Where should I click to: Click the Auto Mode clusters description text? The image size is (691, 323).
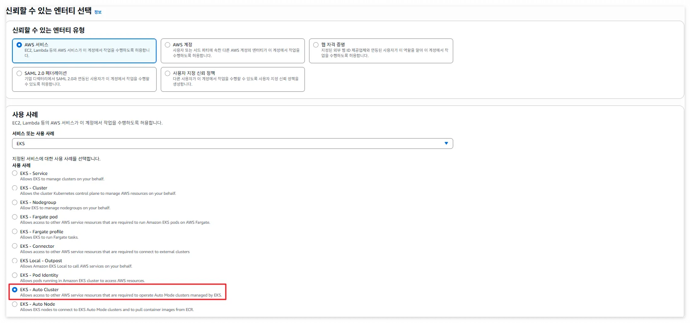coord(121,295)
